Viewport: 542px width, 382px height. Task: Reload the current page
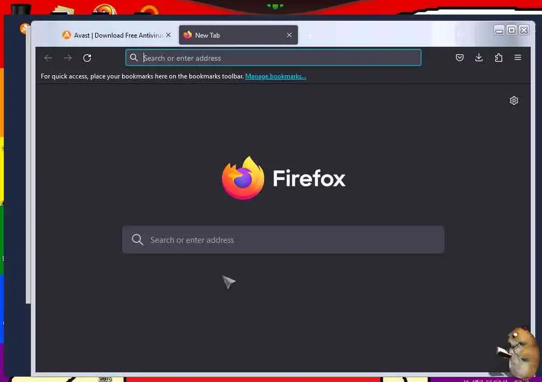pos(87,58)
